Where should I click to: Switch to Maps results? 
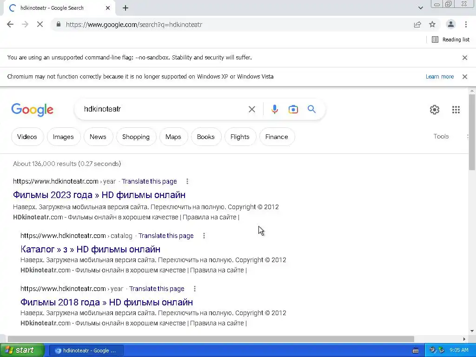[173, 137]
